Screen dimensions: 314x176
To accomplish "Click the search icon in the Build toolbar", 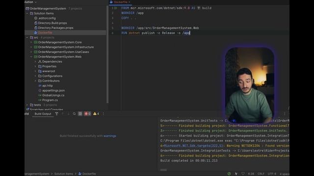I will click(x=74, y=114).
